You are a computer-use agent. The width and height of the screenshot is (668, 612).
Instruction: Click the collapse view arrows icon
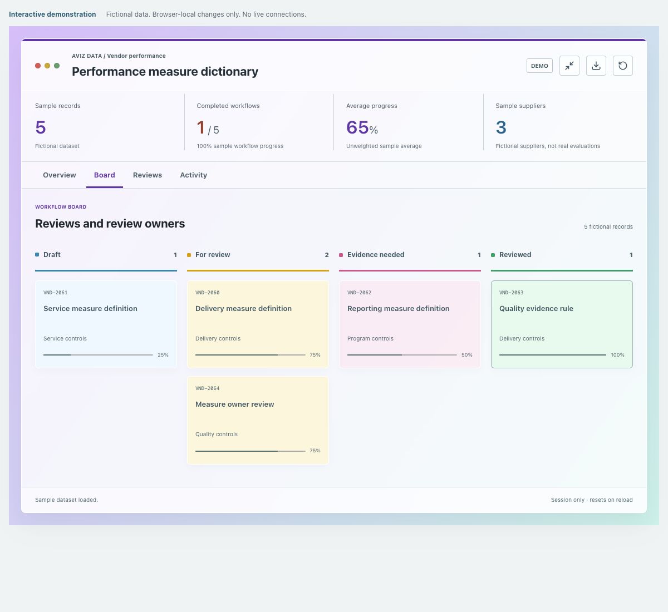569,66
